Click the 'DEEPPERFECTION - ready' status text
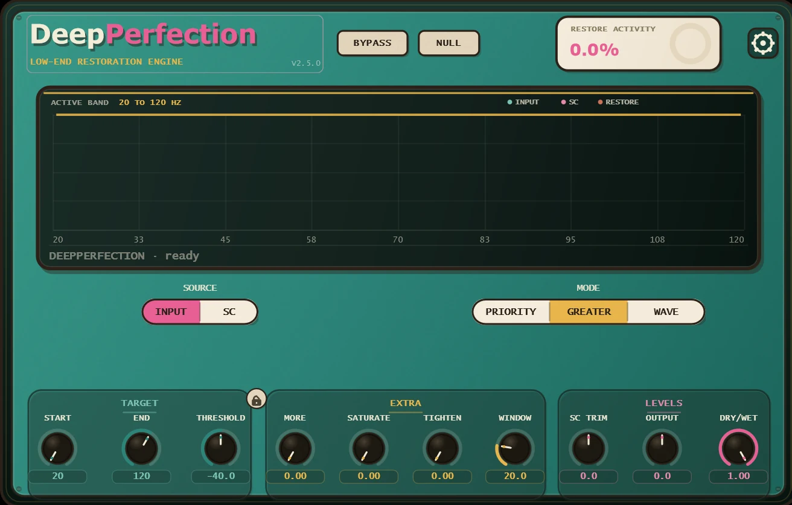The image size is (792, 505). point(124,256)
